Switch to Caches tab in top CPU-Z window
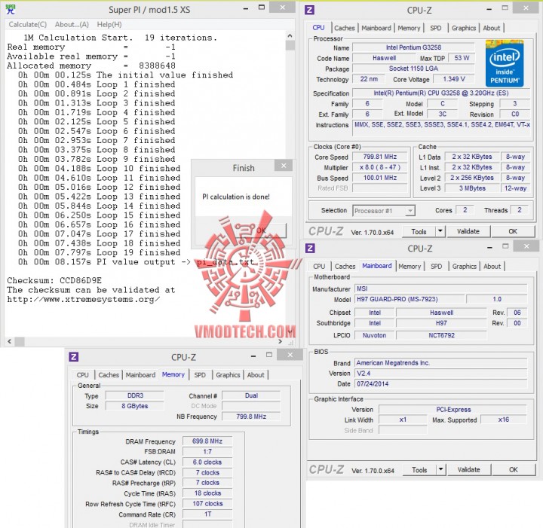Image resolution: width=543 pixels, height=528 pixels. coord(345,28)
